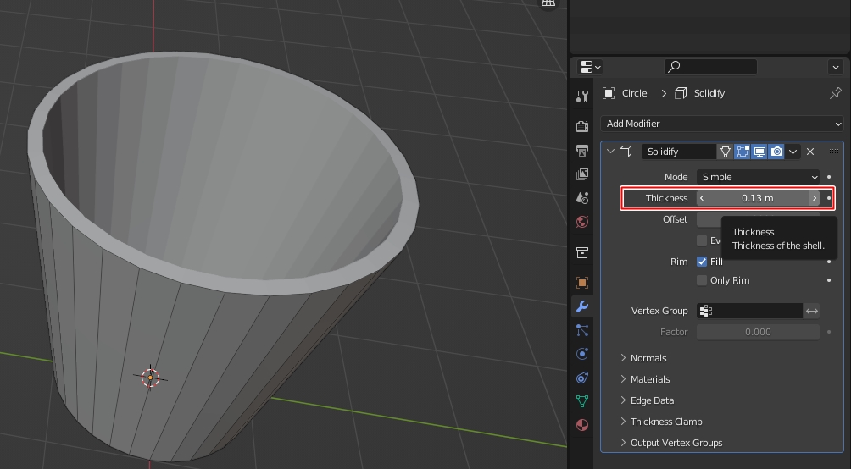Open the Output properties tab

582,150
